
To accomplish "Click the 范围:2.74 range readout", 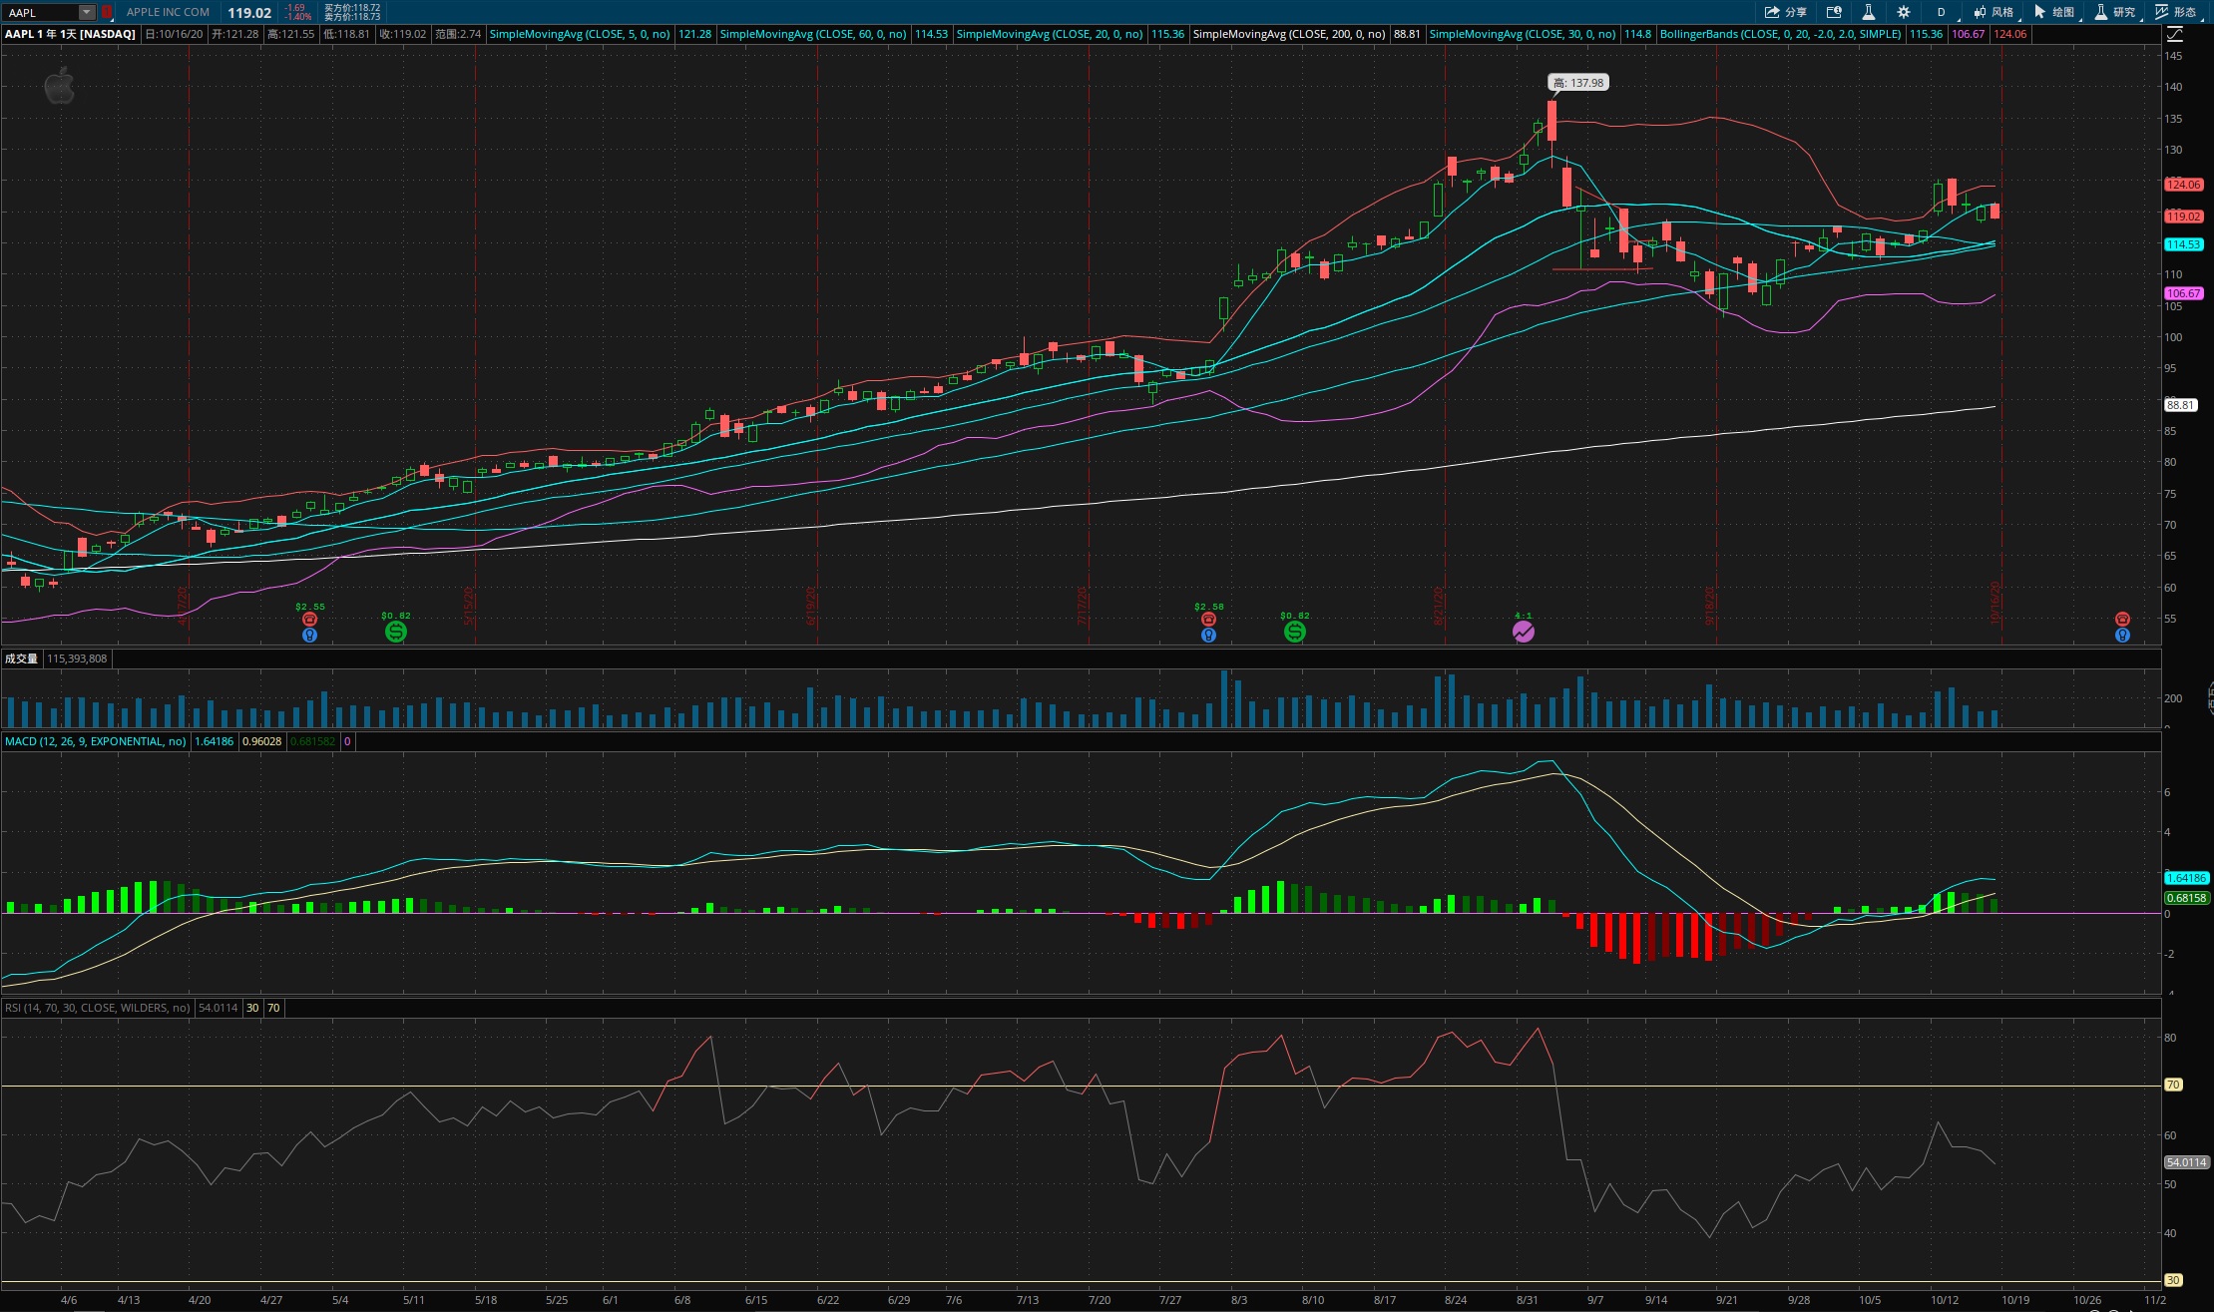I will coord(458,34).
